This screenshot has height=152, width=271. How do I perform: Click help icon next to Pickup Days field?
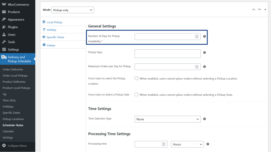(205, 52)
